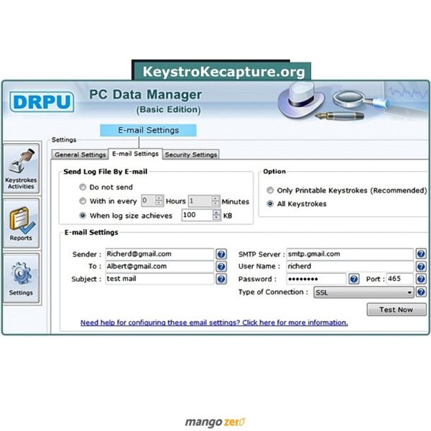Open the Keystrokes Activities panel icon

[21, 168]
